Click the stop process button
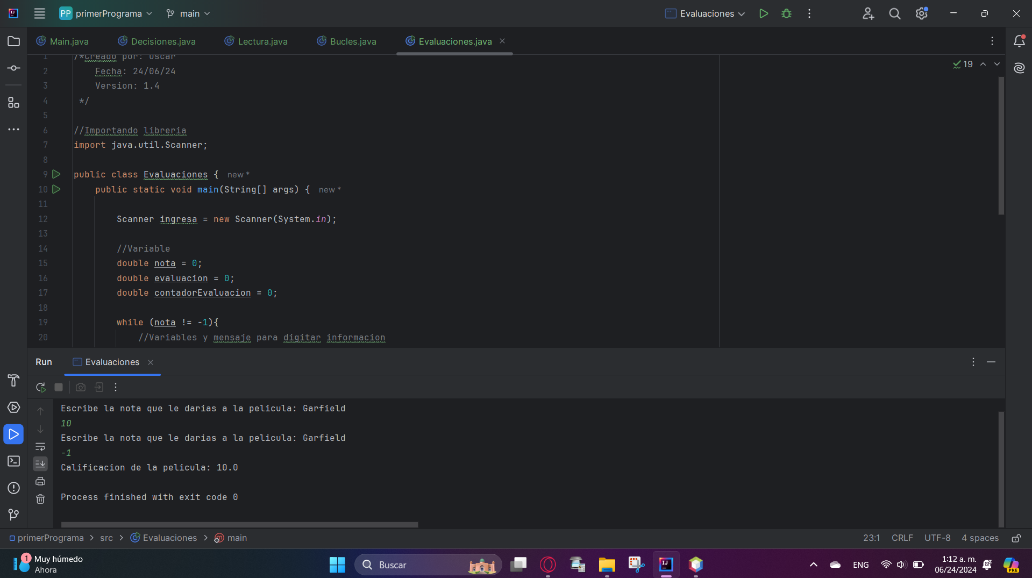This screenshot has height=578, width=1032. pos(59,387)
